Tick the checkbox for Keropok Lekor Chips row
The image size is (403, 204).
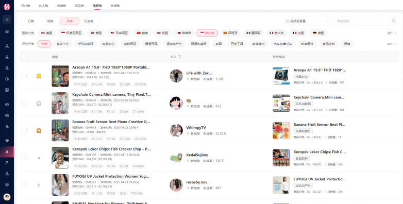pyautogui.click(x=24, y=158)
